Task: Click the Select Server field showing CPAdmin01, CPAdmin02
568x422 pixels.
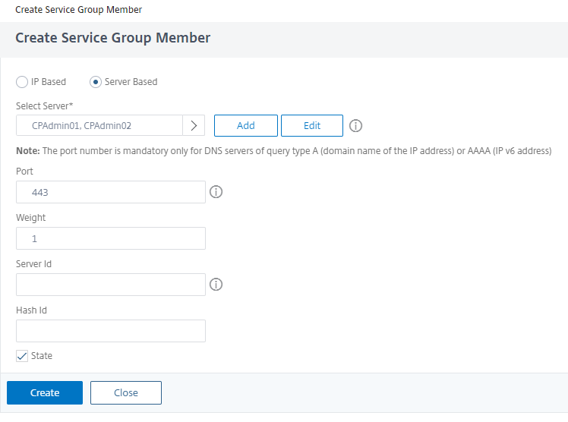Action: tap(99, 126)
